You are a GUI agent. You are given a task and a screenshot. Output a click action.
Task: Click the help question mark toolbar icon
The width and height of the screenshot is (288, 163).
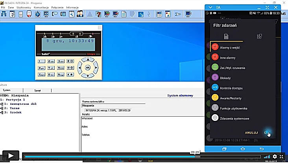98,14
